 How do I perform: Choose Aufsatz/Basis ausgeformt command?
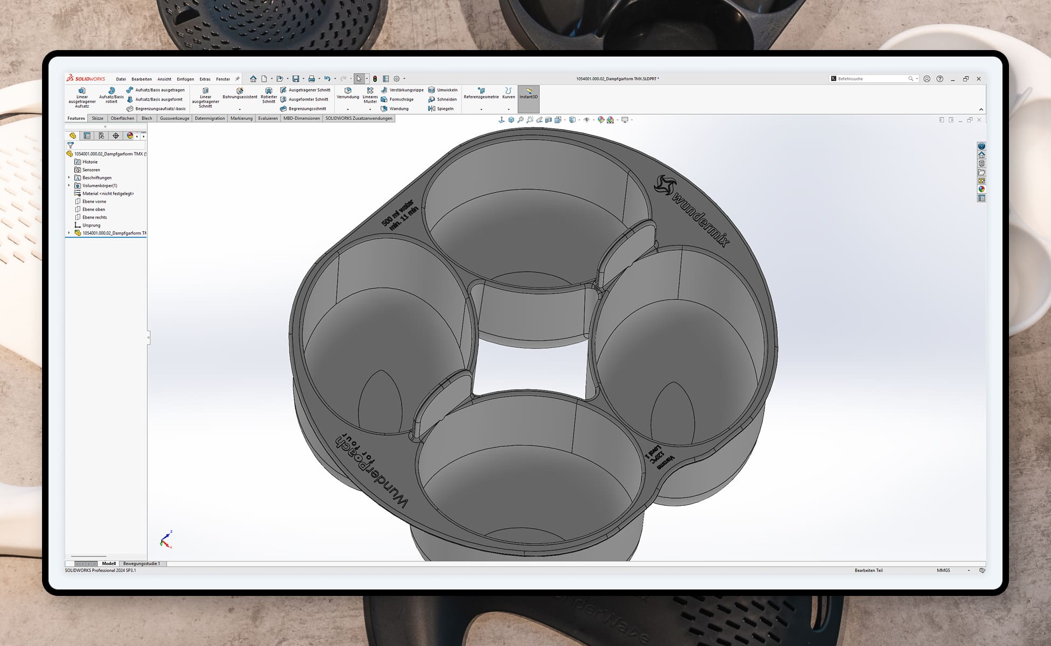point(154,99)
